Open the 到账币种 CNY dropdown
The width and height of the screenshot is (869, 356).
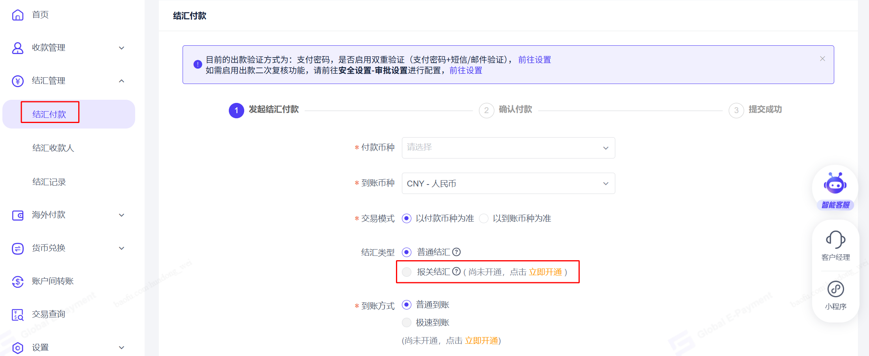point(508,184)
